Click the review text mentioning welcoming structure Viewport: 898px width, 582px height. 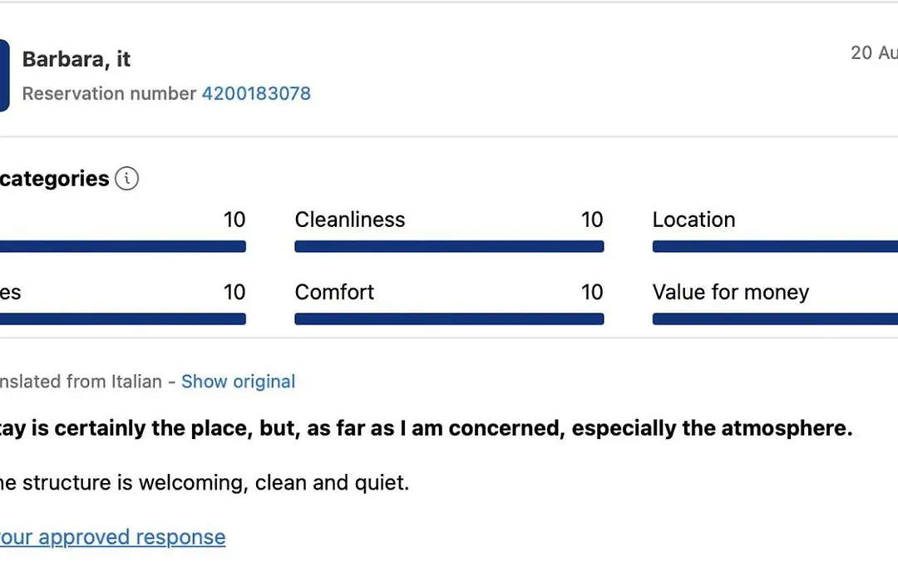tap(205, 483)
